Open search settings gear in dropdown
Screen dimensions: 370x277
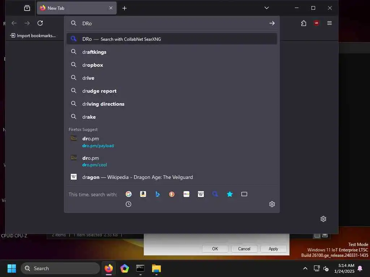tap(272, 204)
